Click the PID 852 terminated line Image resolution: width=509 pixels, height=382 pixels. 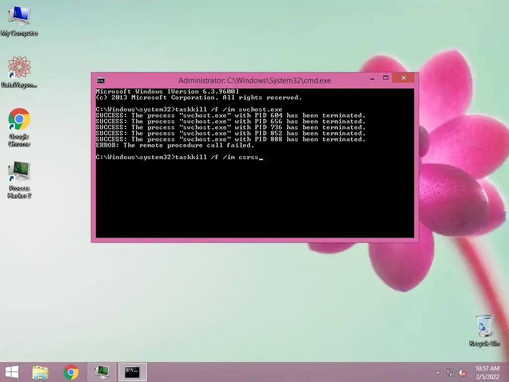[231, 133]
